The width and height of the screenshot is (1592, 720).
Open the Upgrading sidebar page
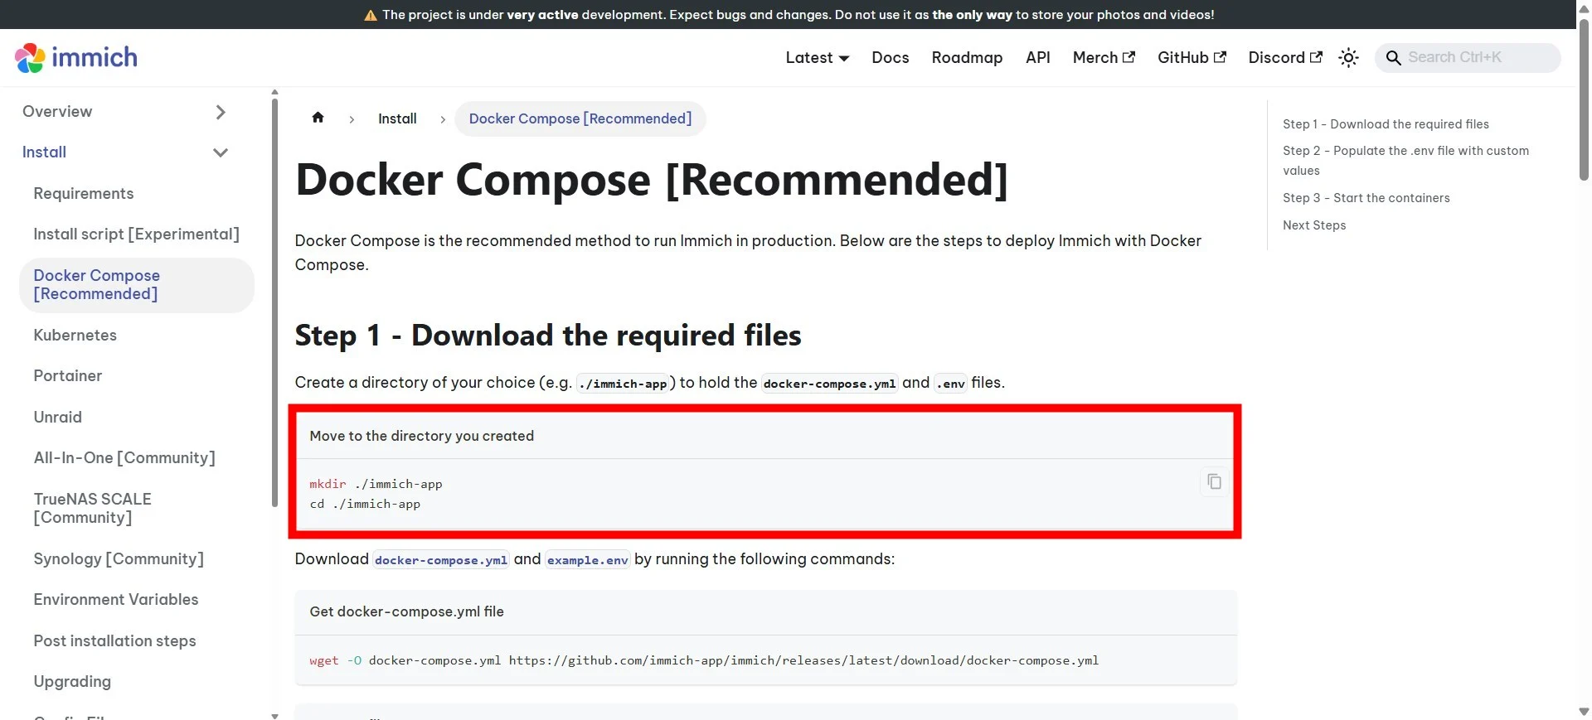72,682
